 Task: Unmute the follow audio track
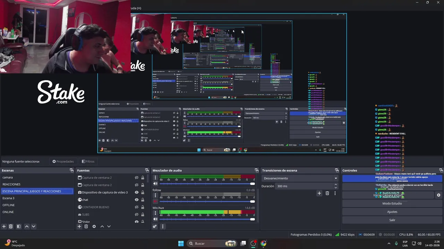pyautogui.click(x=155, y=201)
